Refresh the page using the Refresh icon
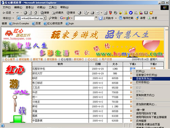 pyautogui.click(x=30, y=13)
